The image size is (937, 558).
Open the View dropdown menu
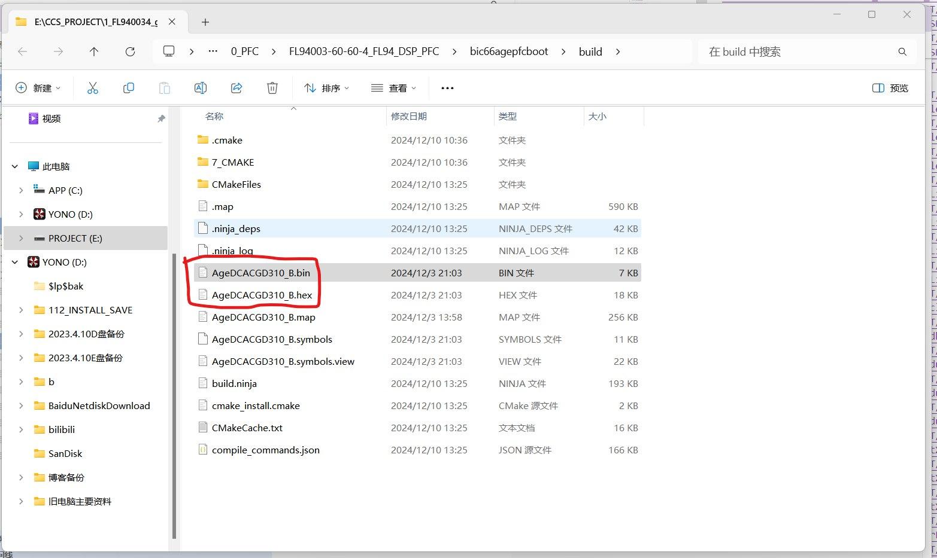tap(393, 88)
